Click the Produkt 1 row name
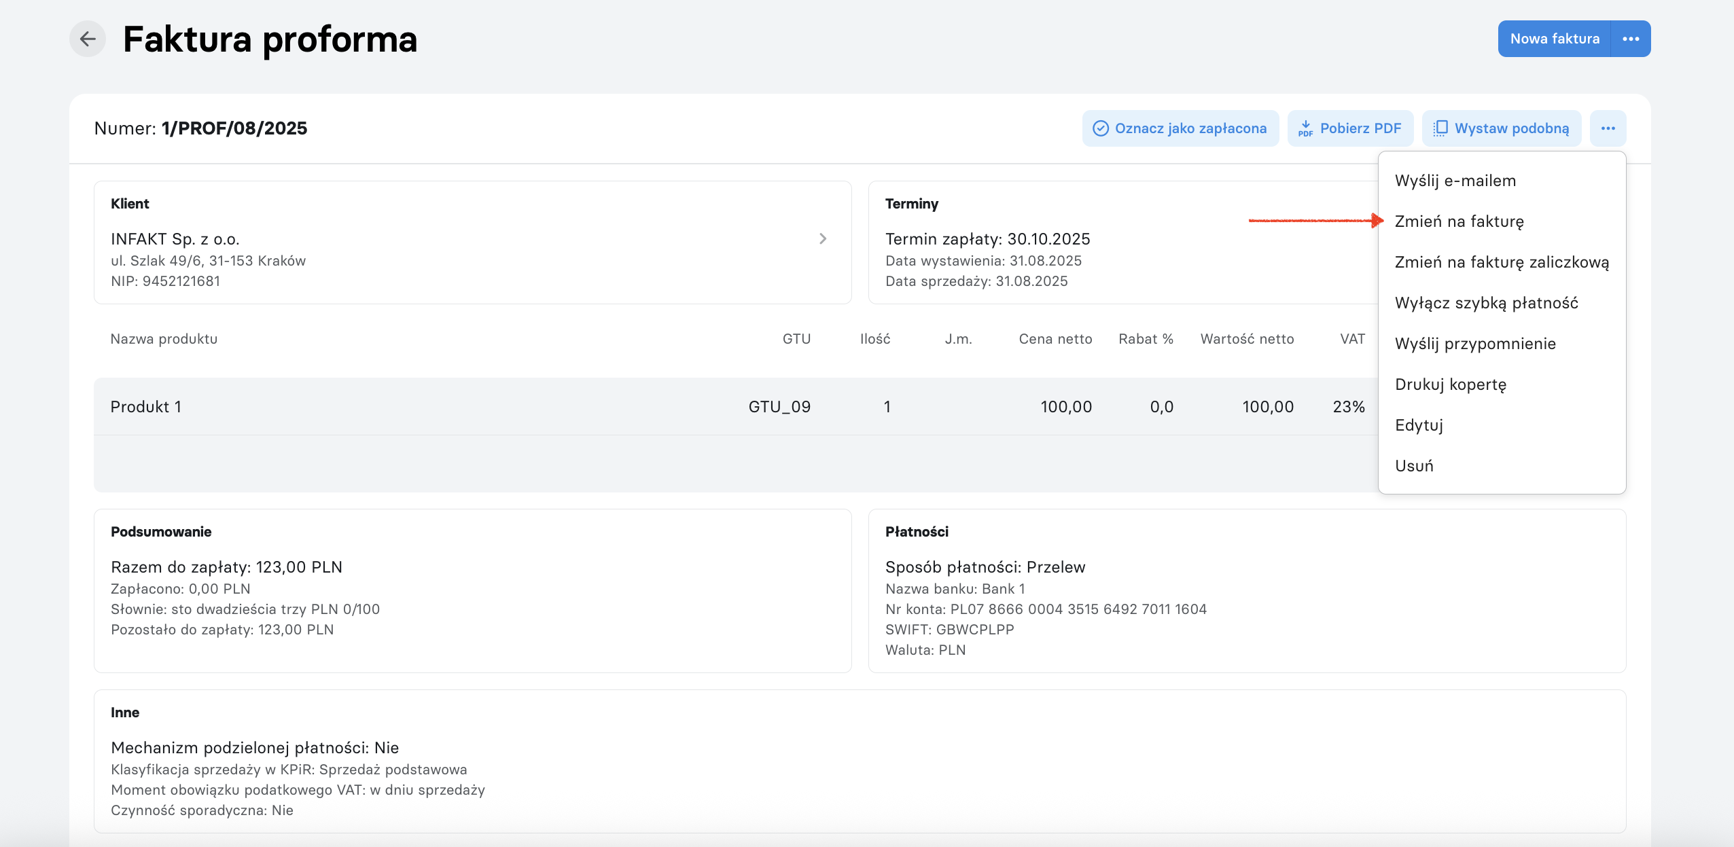Viewport: 1734px width, 847px height. (146, 407)
